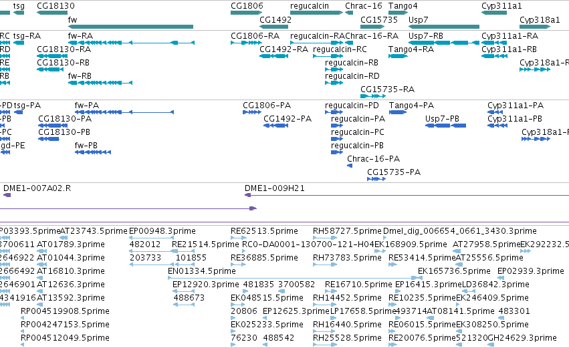Click the fw-RA transcript label

[x=80, y=36]
